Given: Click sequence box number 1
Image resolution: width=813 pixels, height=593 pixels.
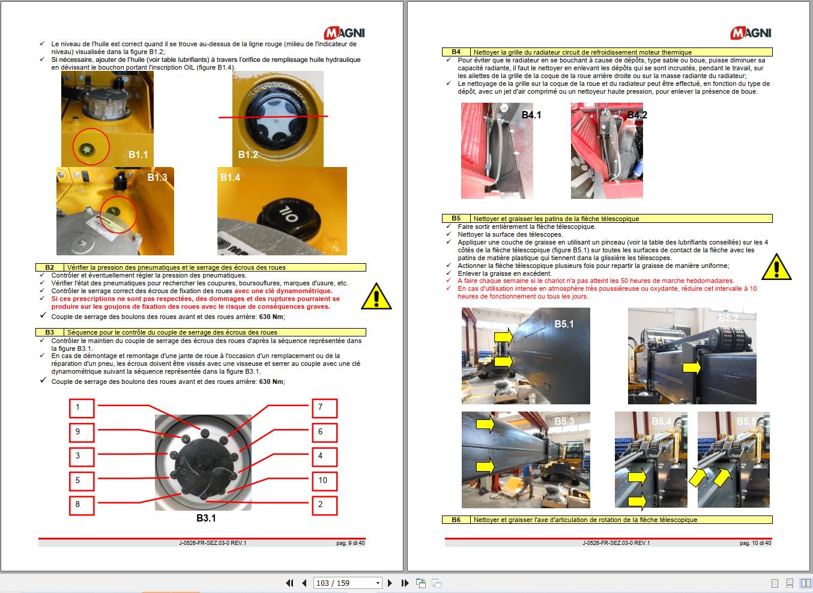Looking at the screenshot, I should [81, 407].
